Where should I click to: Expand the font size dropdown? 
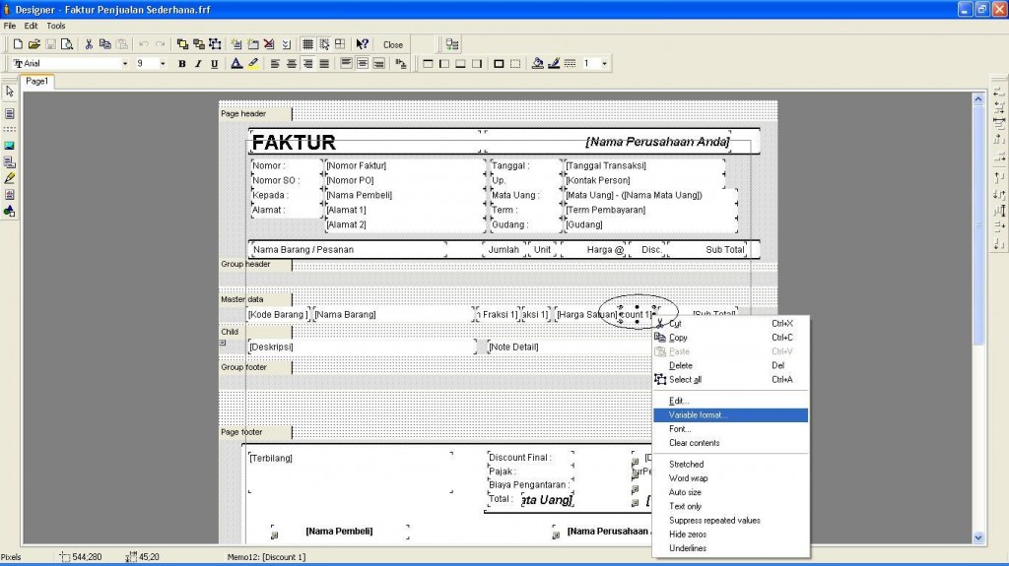tap(165, 64)
